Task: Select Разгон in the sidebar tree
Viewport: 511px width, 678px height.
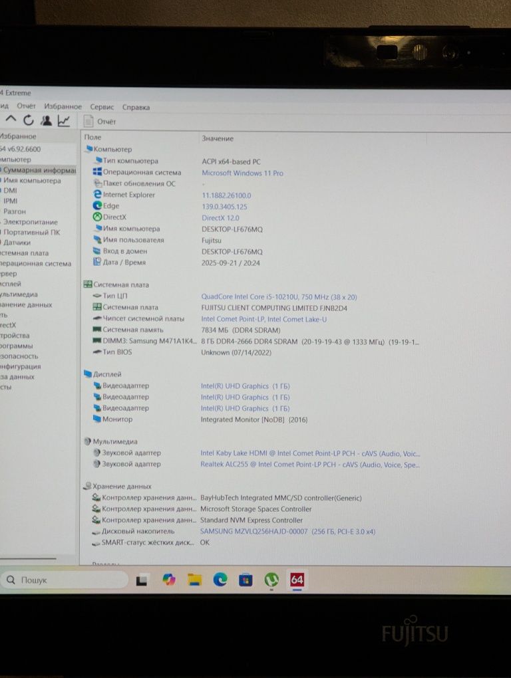Action: tap(14, 211)
